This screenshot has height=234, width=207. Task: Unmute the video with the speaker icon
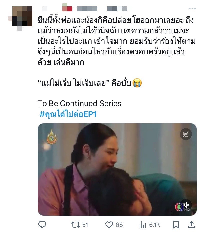click(186, 205)
